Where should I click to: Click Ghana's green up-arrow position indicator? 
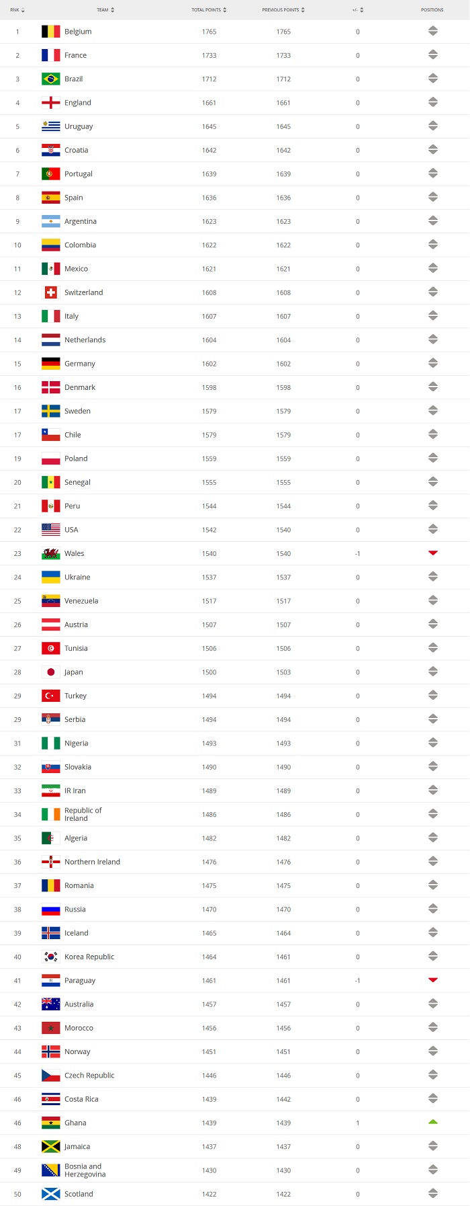point(433,1122)
